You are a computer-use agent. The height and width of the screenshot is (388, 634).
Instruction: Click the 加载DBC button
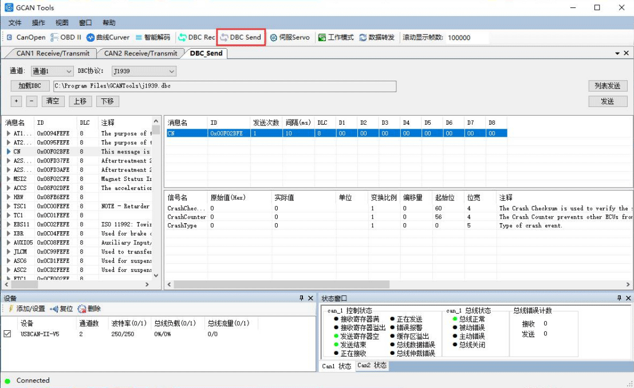point(30,86)
